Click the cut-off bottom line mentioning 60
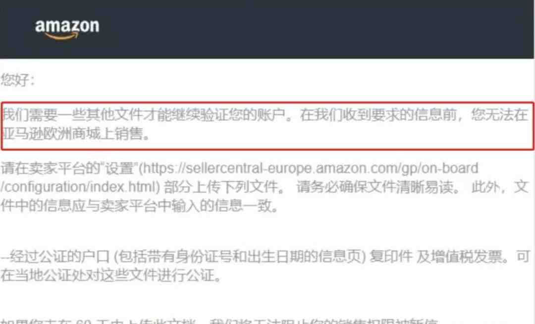This screenshot has width=535, height=324. click(218, 322)
